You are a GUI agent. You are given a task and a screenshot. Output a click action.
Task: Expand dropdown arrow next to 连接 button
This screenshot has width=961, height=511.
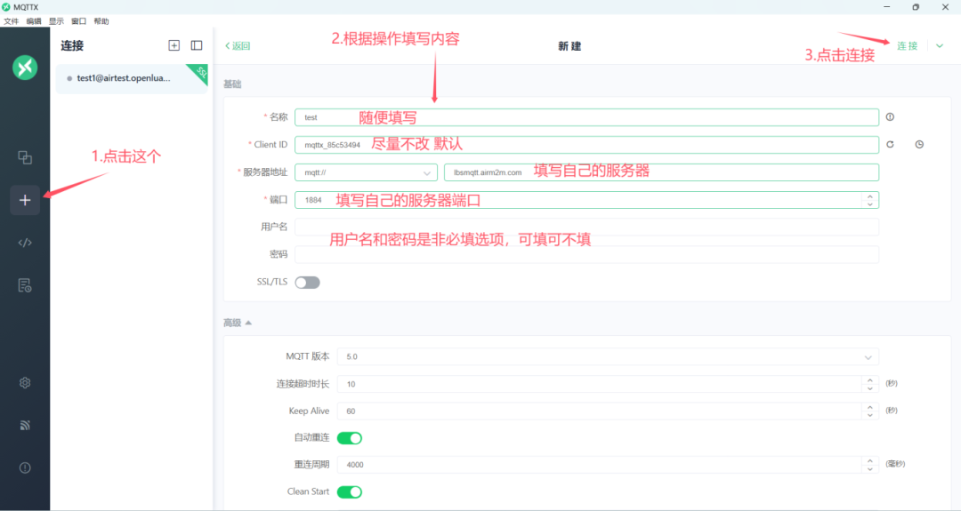pyautogui.click(x=940, y=46)
